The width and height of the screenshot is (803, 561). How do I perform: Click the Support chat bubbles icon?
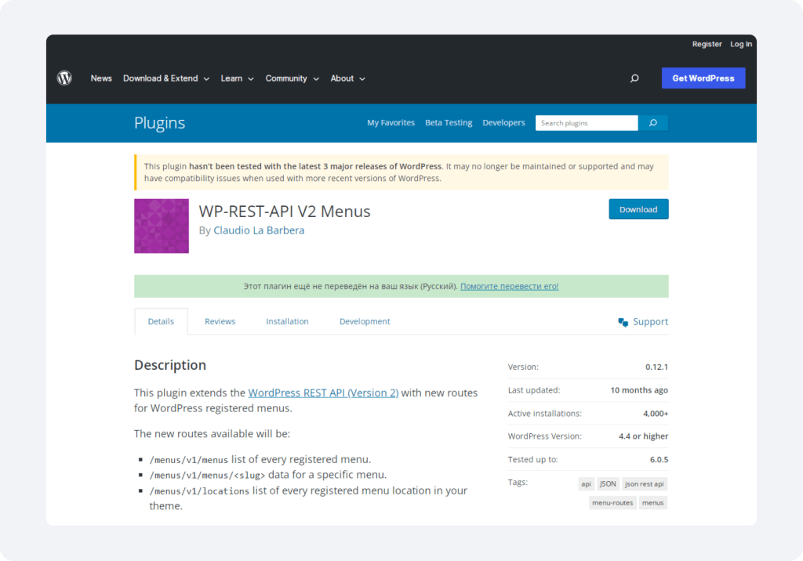tap(623, 322)
